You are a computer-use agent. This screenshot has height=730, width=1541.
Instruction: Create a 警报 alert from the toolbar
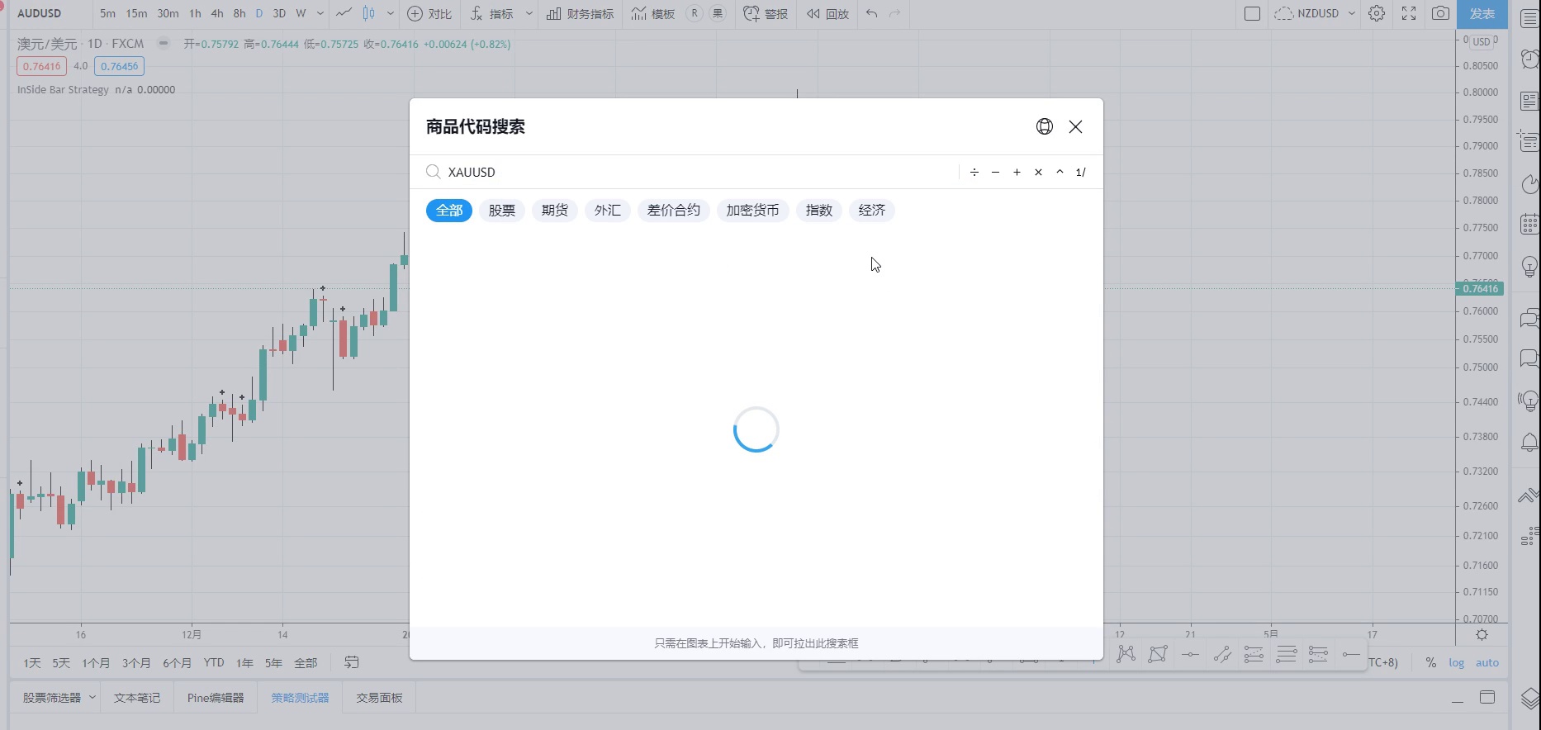(x=765, y=13)
